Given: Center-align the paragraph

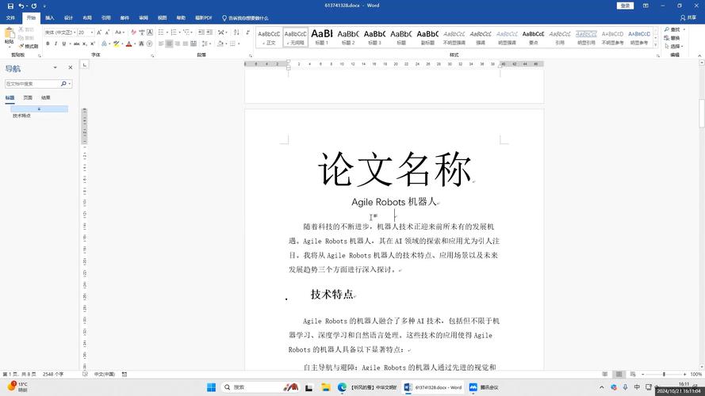Looking at the screenshot, I should pyautogui.click(x=169, y=44).
